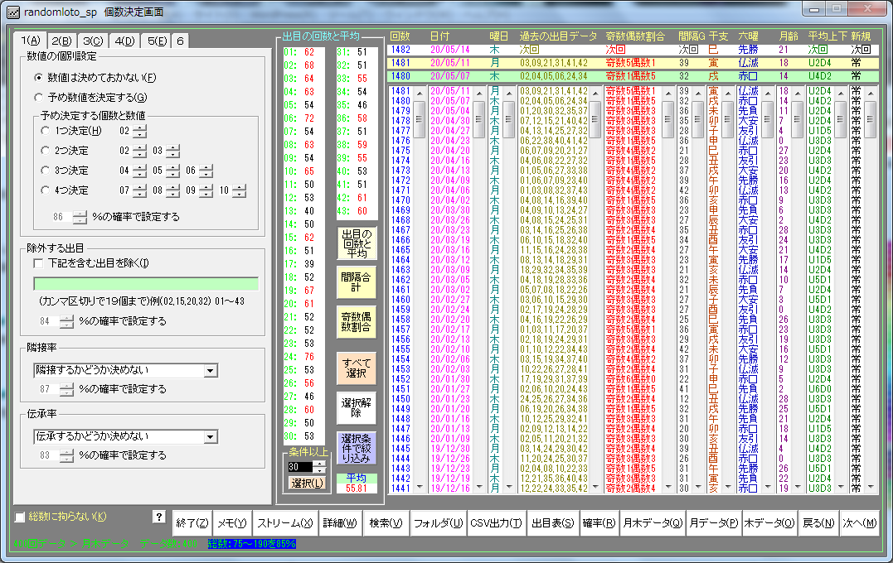Click 詳細(W) button

pos(339,523)
